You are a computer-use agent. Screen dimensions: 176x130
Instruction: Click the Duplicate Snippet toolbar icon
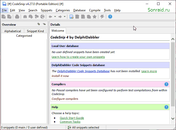pyautogui.click(x=89, y=17)
